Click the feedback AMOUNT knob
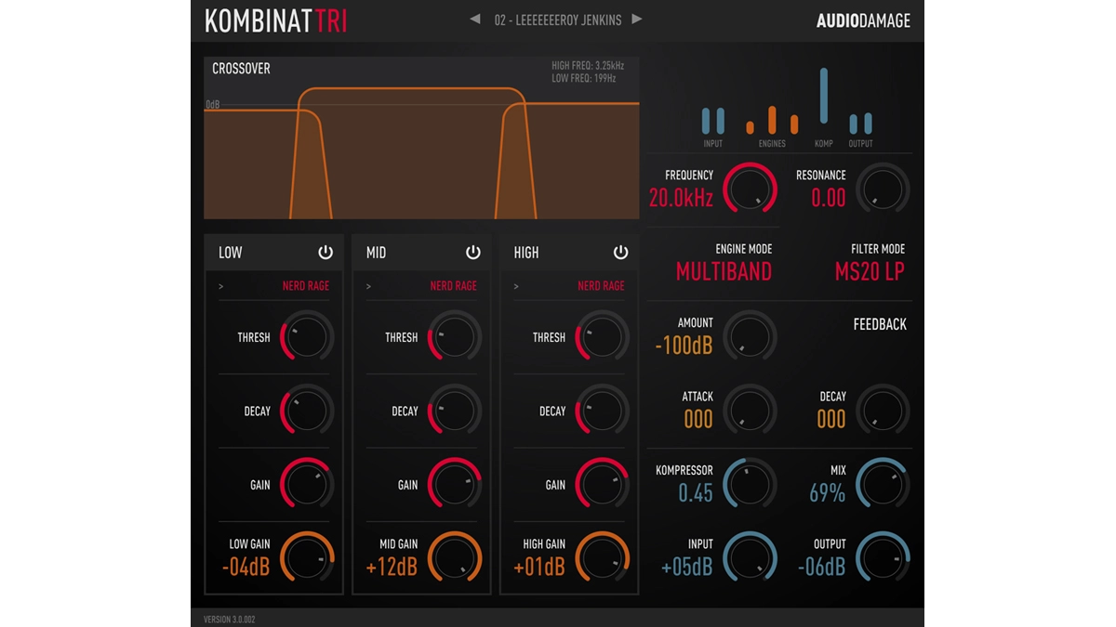This screenshot has width=1116, height=627. [x=750, y=336]
